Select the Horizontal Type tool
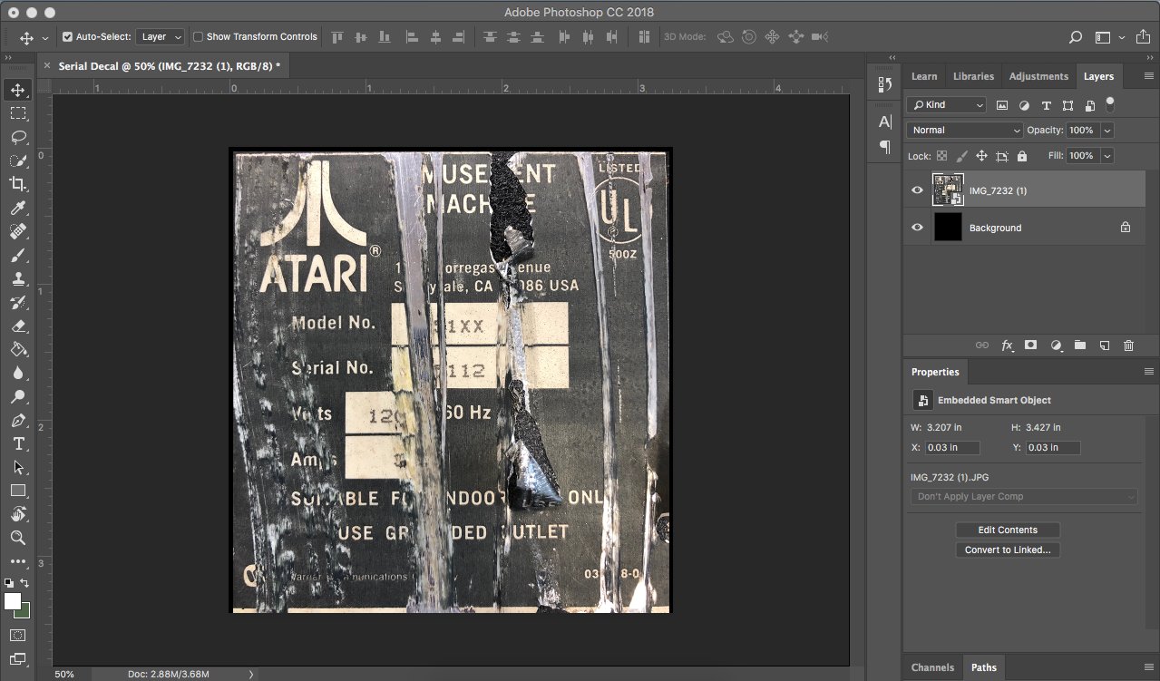 pos(18,443)
